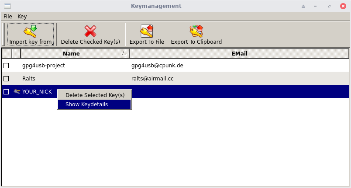Viewport: 351px width, 188px height.
Task: Select the YOUR_NICK name cell
Action: [37, 92]
